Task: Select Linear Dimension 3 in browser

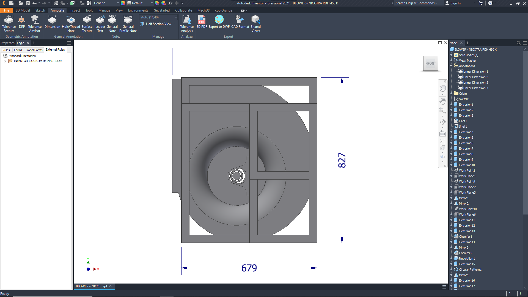Action: (475, 82)
